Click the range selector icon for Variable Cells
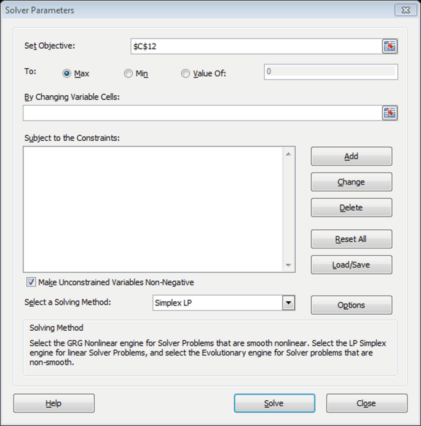Viewport: 421px width, 426px height. (x=390, y=112)
